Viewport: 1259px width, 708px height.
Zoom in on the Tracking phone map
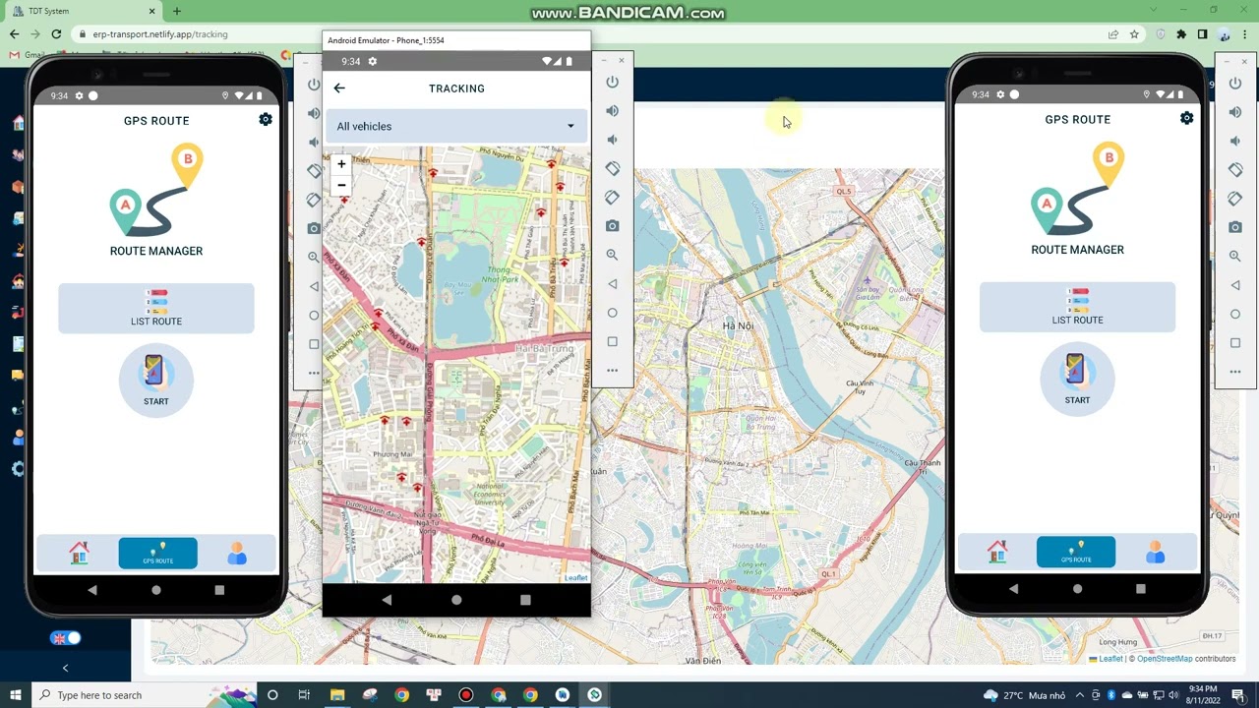[341, 164]
